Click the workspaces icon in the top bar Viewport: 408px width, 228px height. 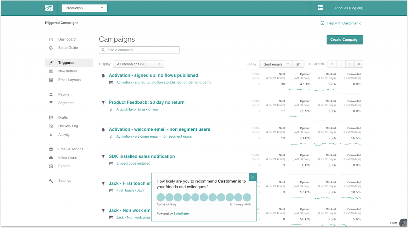pos(320,8)
